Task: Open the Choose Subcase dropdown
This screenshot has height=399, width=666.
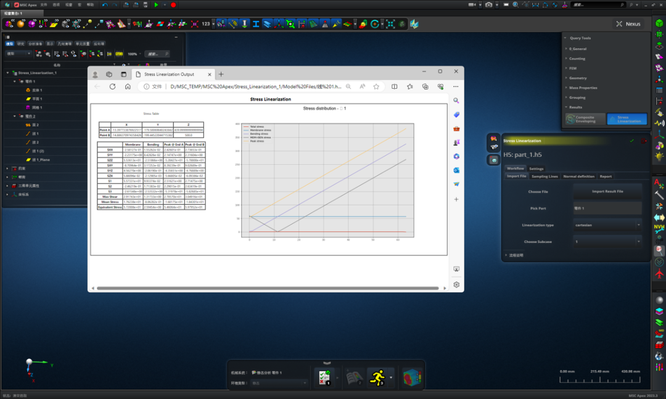Action: (x=607, y=242)
